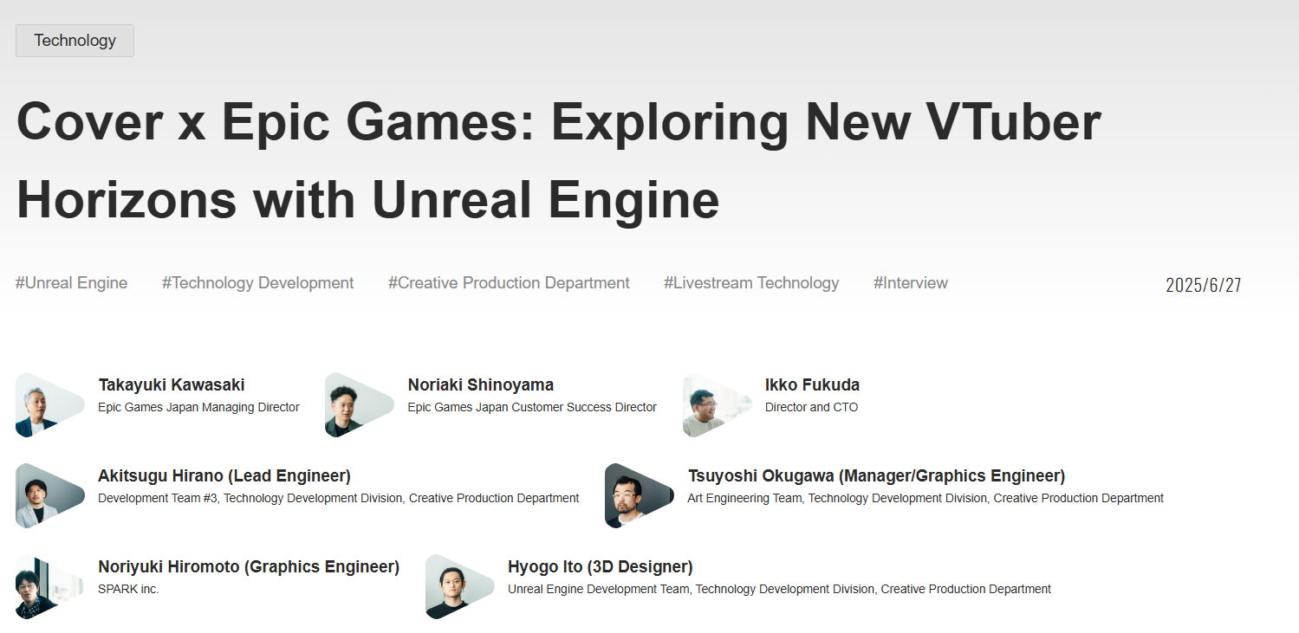
Task: Open the #Livestream Technology tag
Action: click(x=751, y=283)
